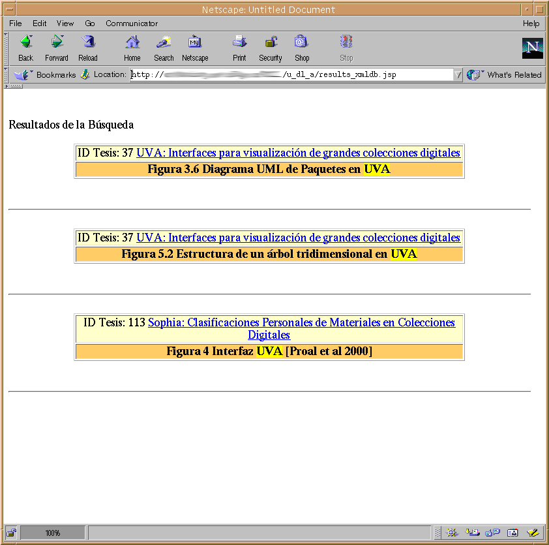Go to the Home page
The width and height of the screenshot is (549, 545).
pos(132,48)
